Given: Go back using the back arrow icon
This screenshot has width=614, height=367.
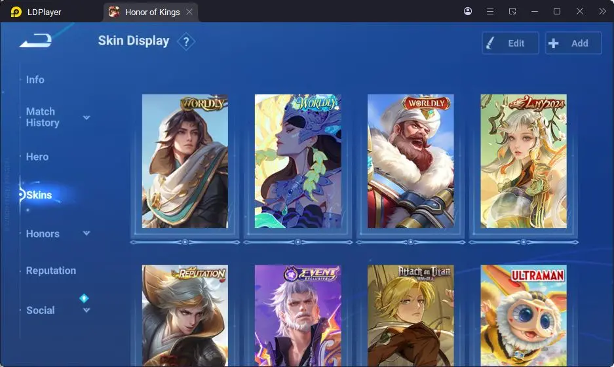Looking at the screenshot, I should point(35,41).
